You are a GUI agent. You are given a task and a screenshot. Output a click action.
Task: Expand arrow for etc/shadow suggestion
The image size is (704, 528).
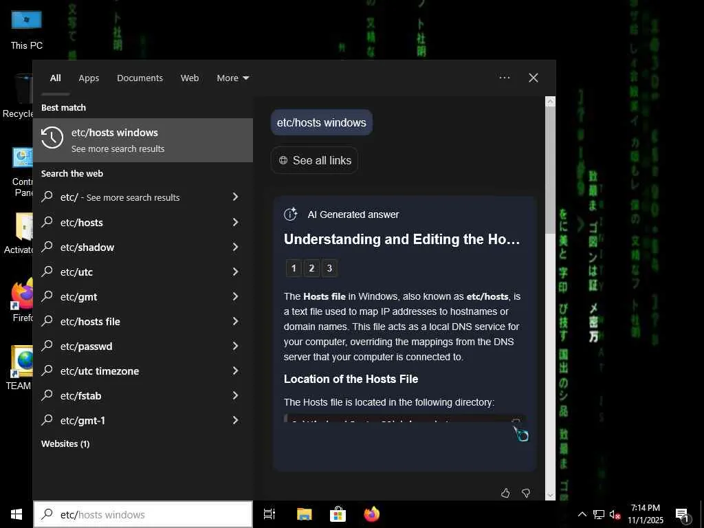coord(235,247)
